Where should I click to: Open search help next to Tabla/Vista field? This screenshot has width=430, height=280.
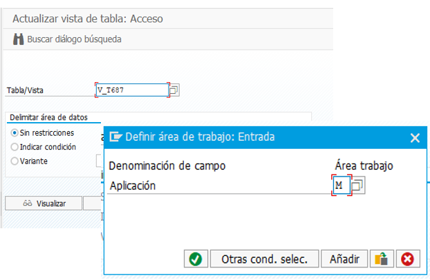coord(174,90)
